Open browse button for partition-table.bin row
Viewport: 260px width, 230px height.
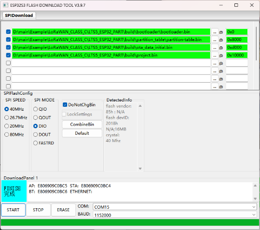(x=215, y=40)
